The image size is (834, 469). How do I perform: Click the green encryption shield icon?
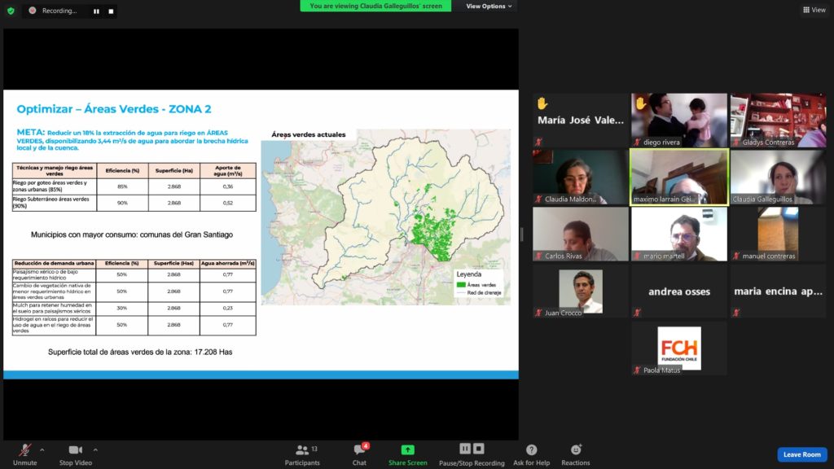11,11
